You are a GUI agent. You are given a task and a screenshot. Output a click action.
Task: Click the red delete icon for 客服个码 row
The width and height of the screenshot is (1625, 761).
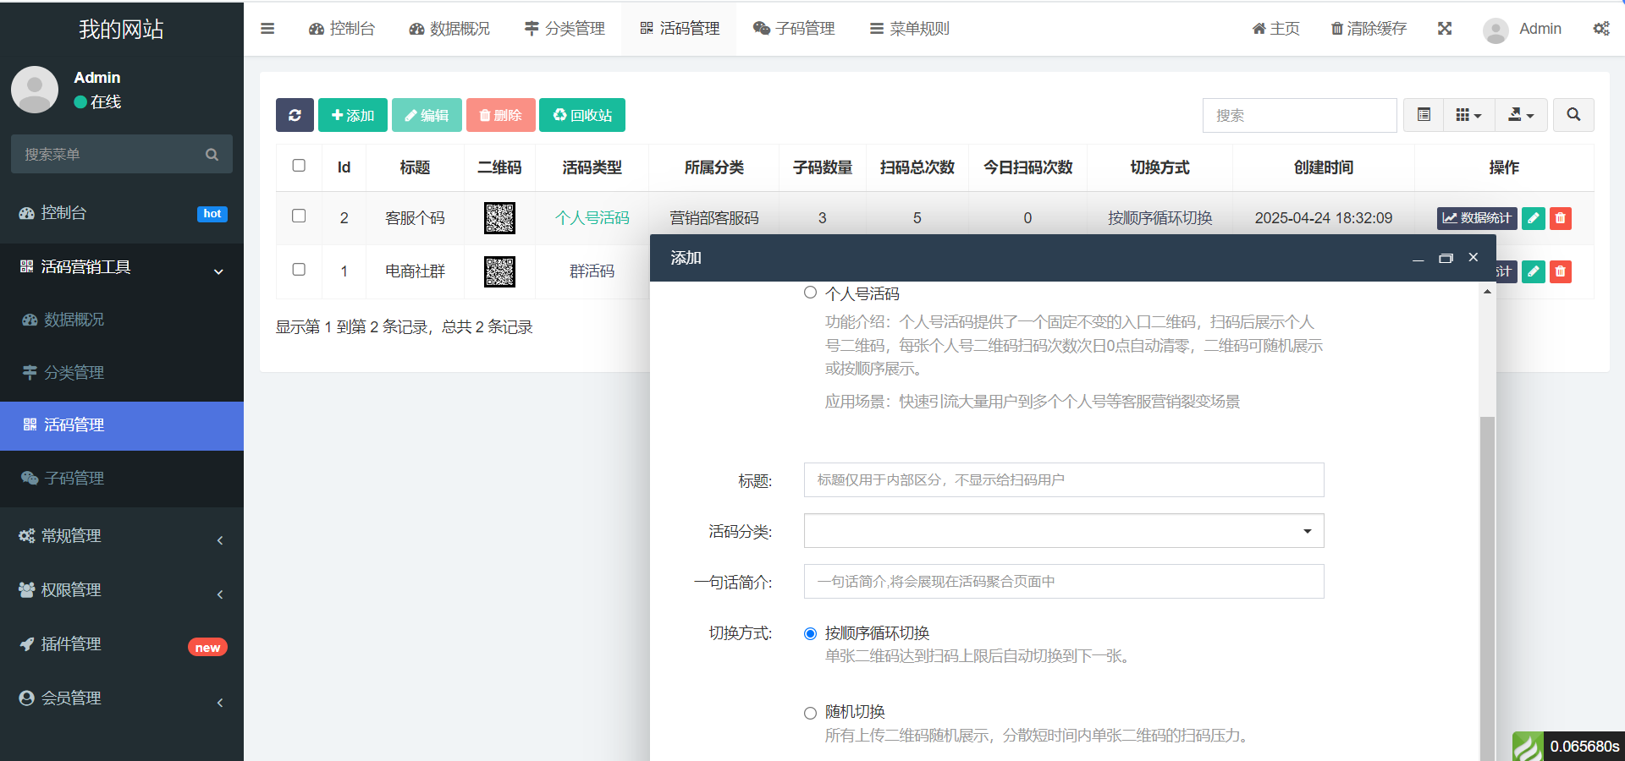[1561, 218]
